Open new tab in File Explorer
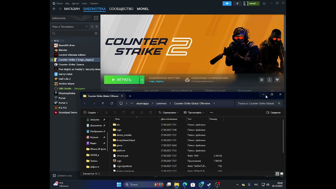The image size is (336, 189). 130,96
